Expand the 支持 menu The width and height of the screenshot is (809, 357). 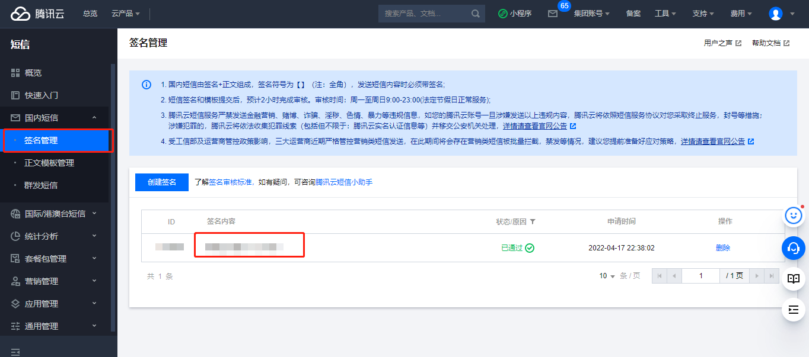tap(703, 14)
